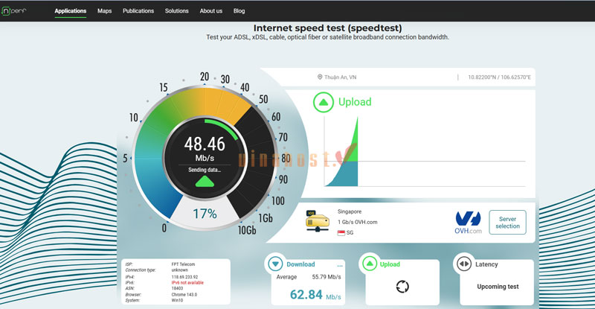Click the yellow server router icon
The height and width of the screenshot is (309, 595).
pyautogui.click(x=316, y=220)
